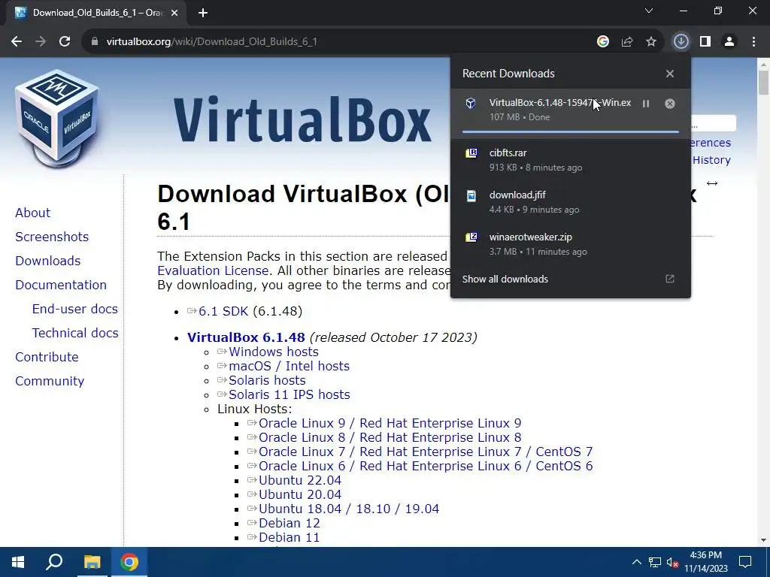Open the cibfts.rar download entry

pyautogui.click(x=571, y=160)
